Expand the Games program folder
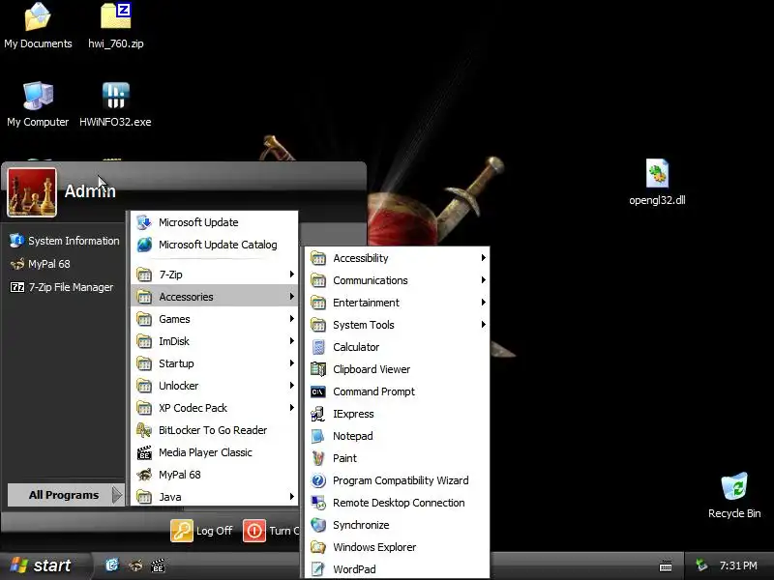Viewport: 774px width, 580px height. click(x=214, y=319)
